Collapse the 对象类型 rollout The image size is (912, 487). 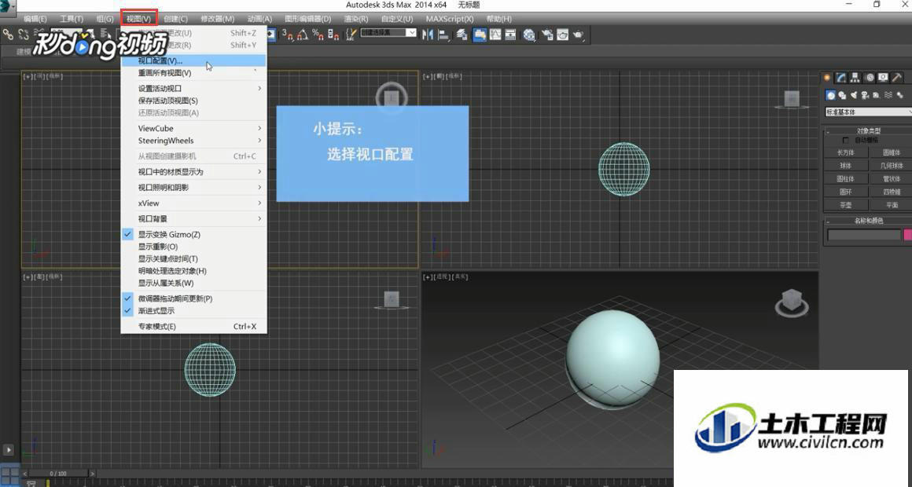[869, 130]
